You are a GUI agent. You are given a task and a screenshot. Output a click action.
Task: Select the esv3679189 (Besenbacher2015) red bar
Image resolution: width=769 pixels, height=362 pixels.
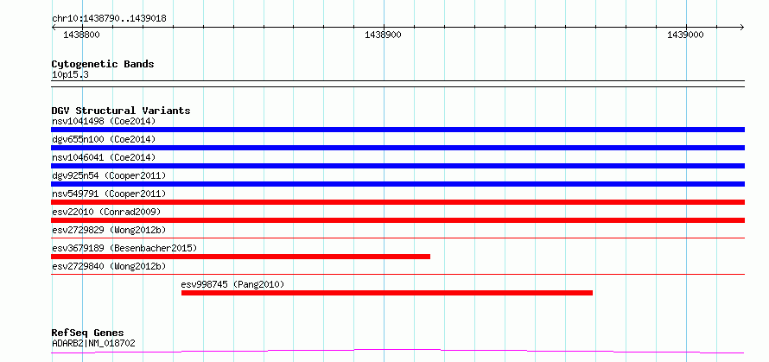point(240,257)
